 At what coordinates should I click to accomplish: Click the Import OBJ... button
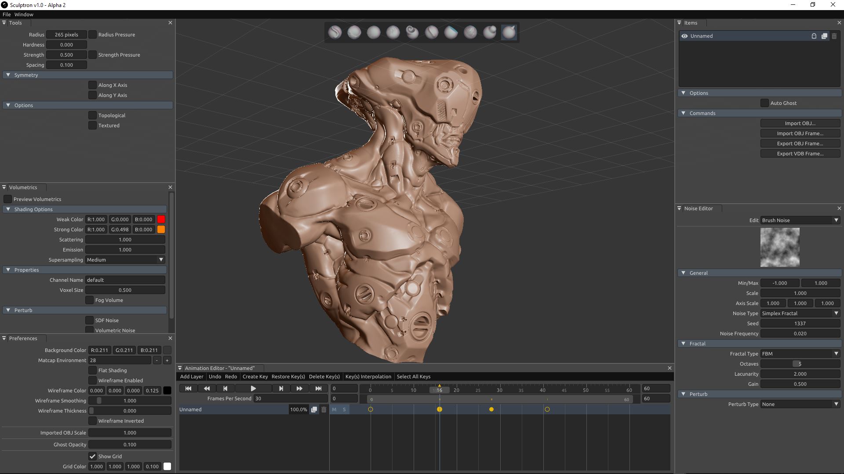(800, 123)
